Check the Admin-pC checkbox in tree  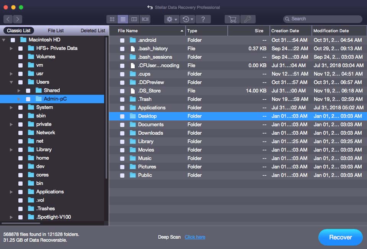[28, 99]
